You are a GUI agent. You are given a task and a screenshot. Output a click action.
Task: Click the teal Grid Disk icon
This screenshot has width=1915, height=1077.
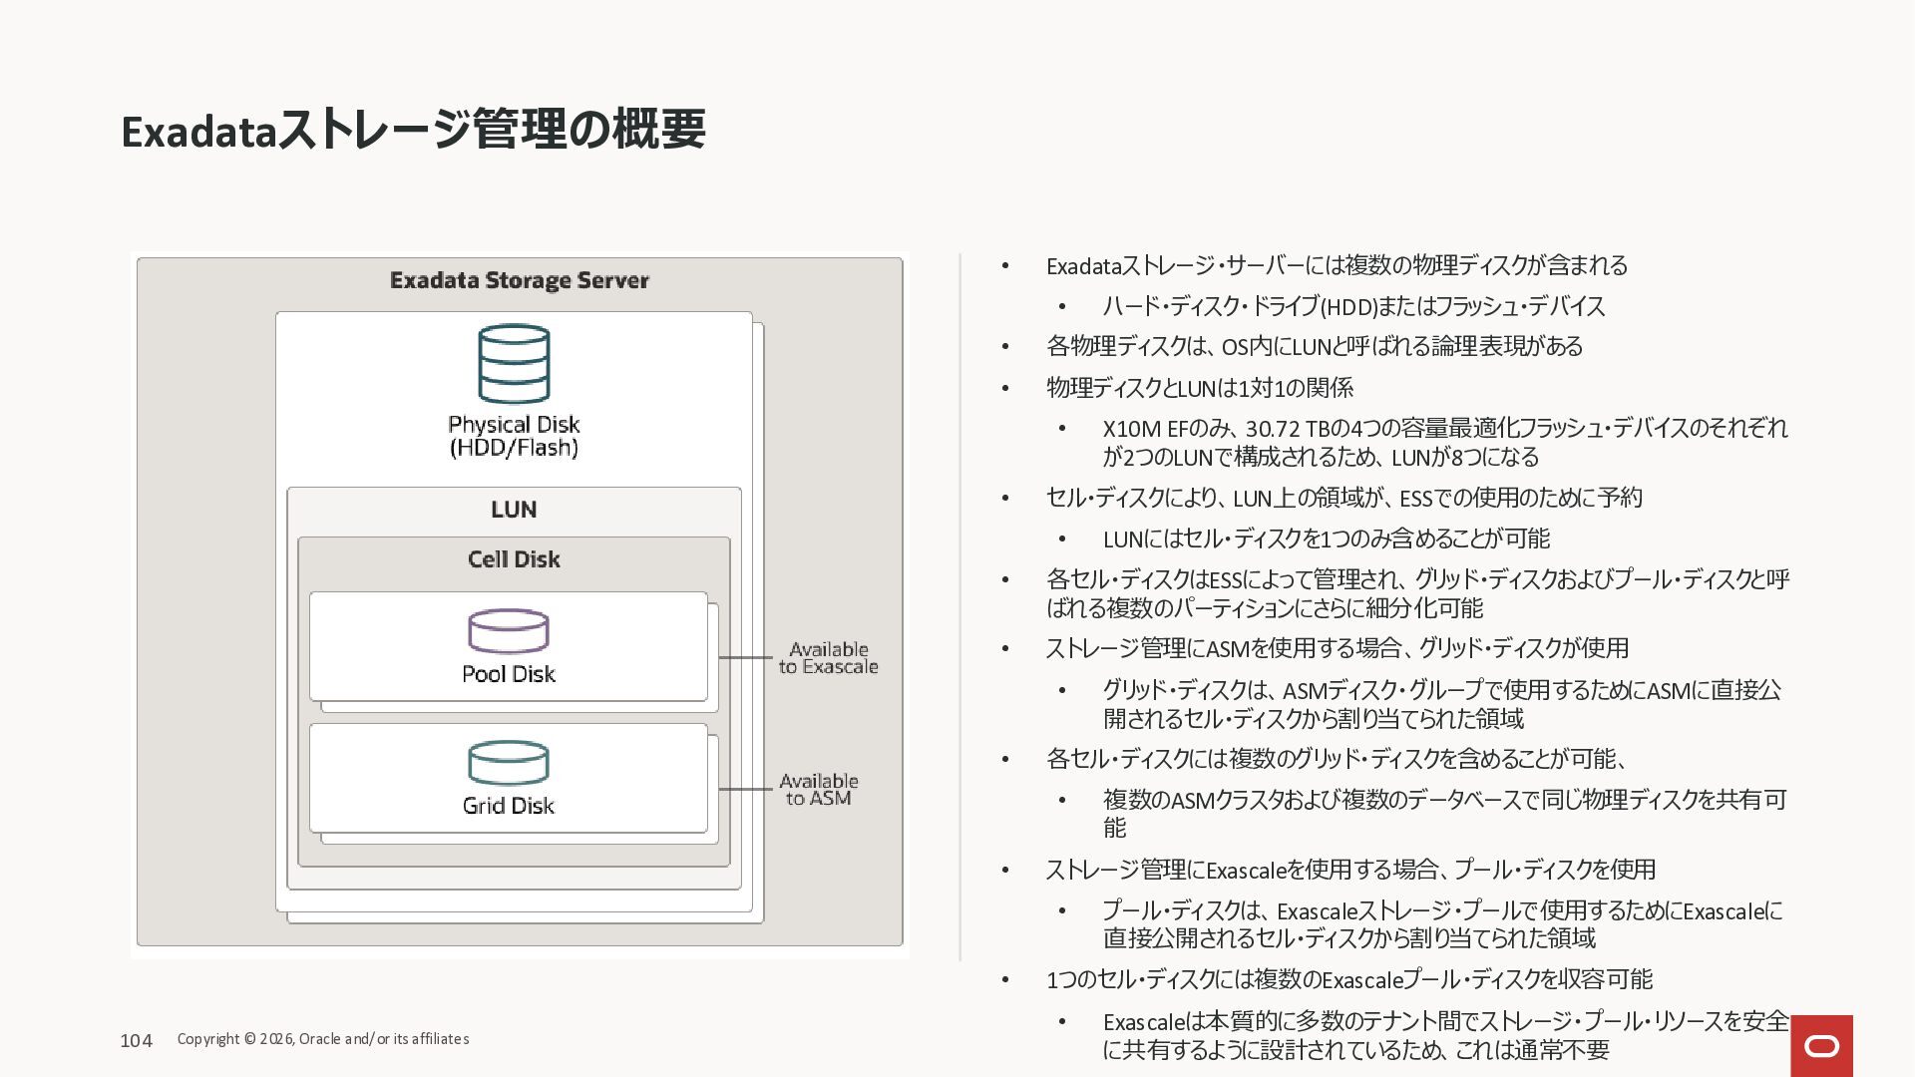509,763
